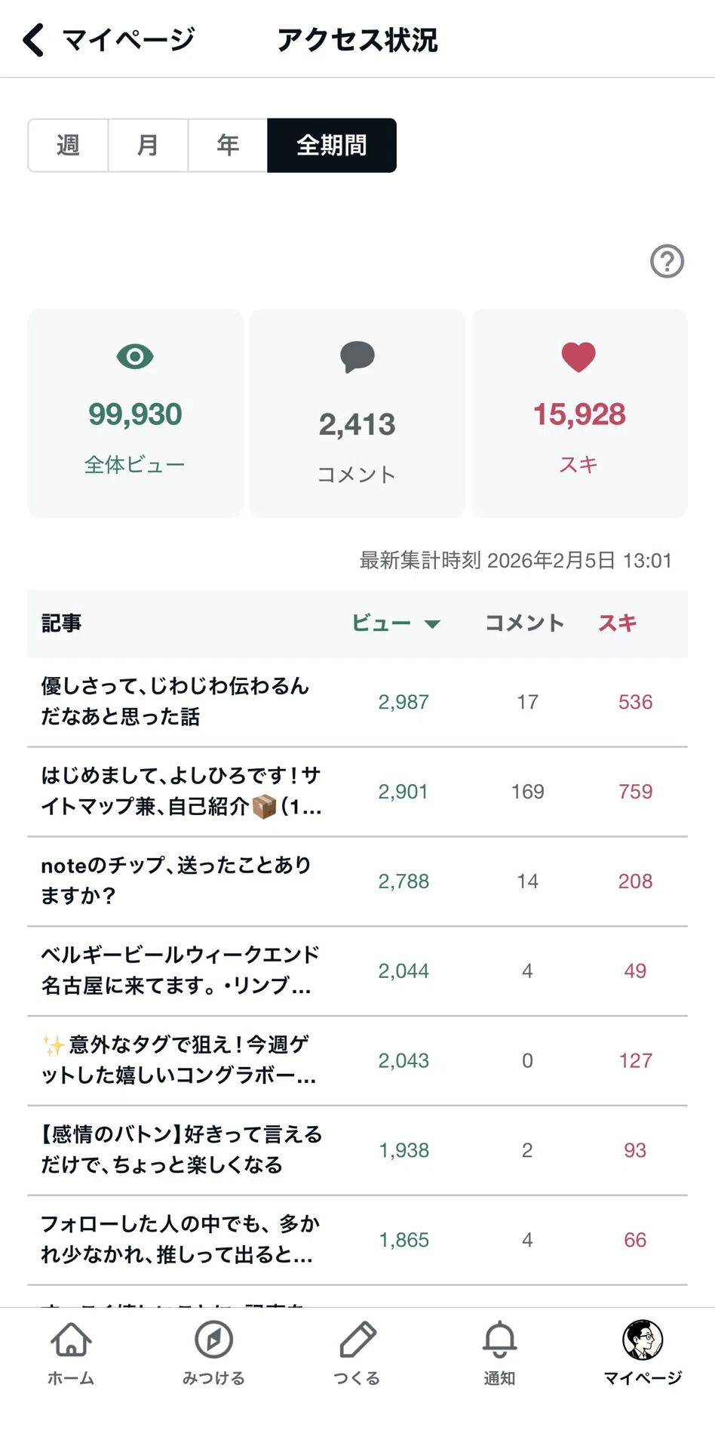Toggle the ビュー sort arrow
Image resolution: width=715 pixels, height=1449 pixels.
coord(432,624)
